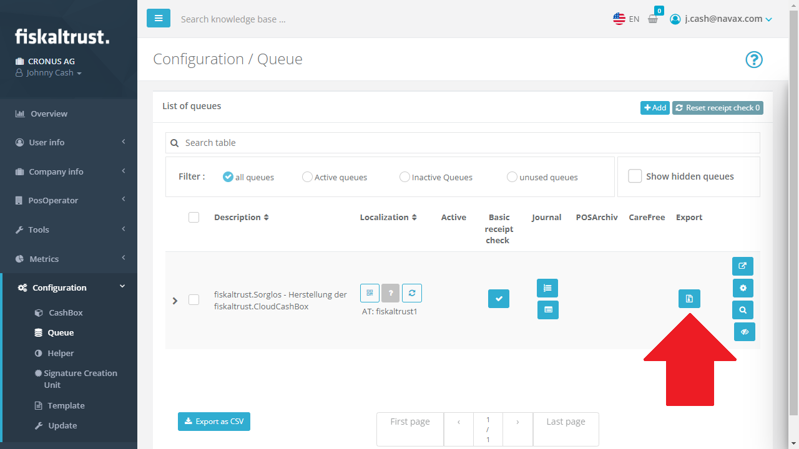Expand the Company info menu

69,171
